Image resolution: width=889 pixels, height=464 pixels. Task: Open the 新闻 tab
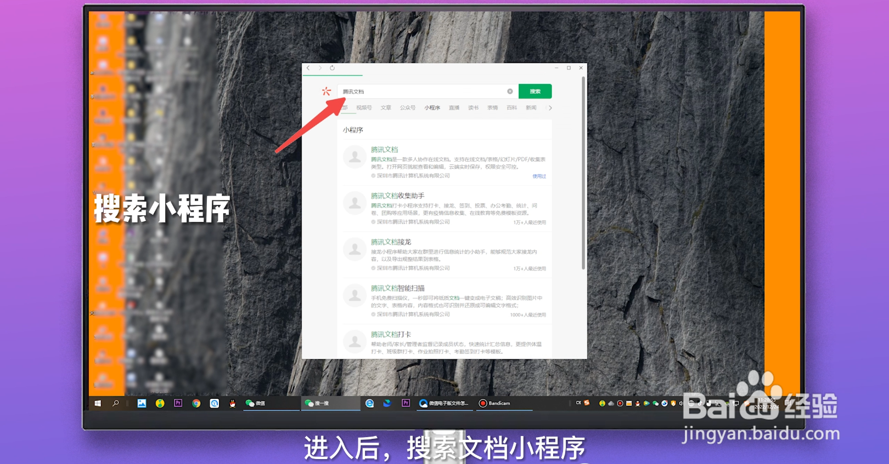pyautogui.click(x=531, y=108)
